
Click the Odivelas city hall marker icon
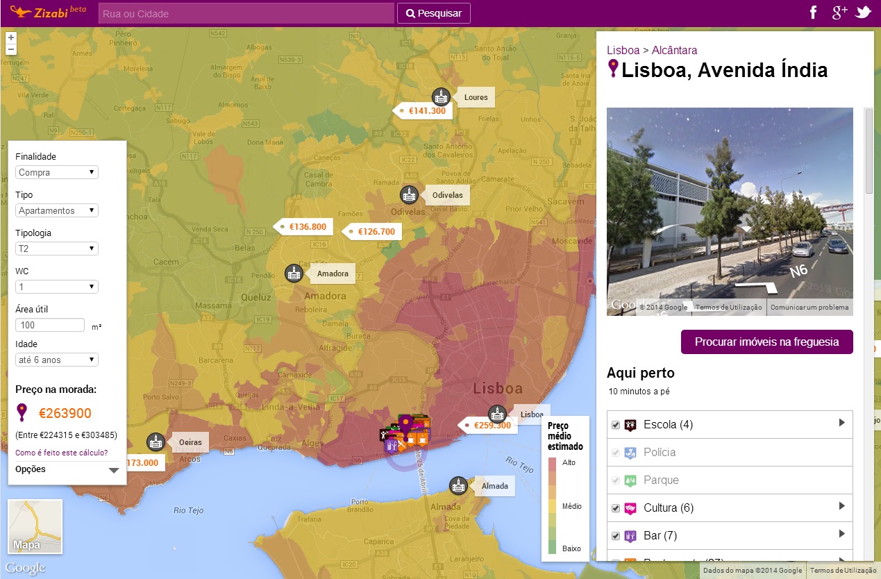pos(409,195)
